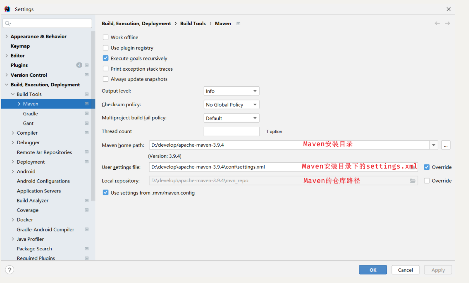Screen dimensions: 469x283
Task: Select Gradle in the settings tree
Action: click(31, 114)
